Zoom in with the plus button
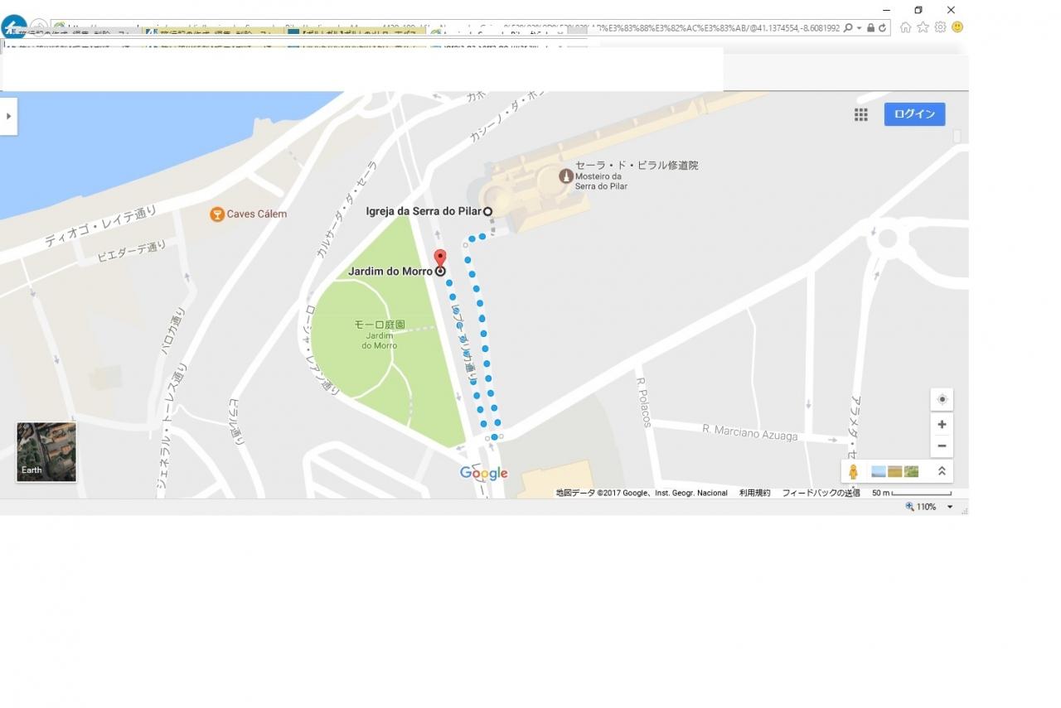This screenshot has height=708, width=1061. (x=942, y=424)
